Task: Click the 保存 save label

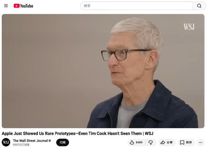Action: pyautogui.click(x=189, y=142)
